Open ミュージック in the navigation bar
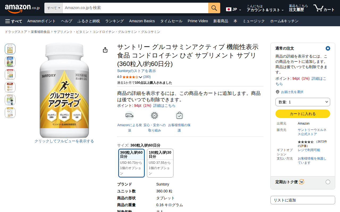This screenshot has height=212, width=340. click(254, 21)
